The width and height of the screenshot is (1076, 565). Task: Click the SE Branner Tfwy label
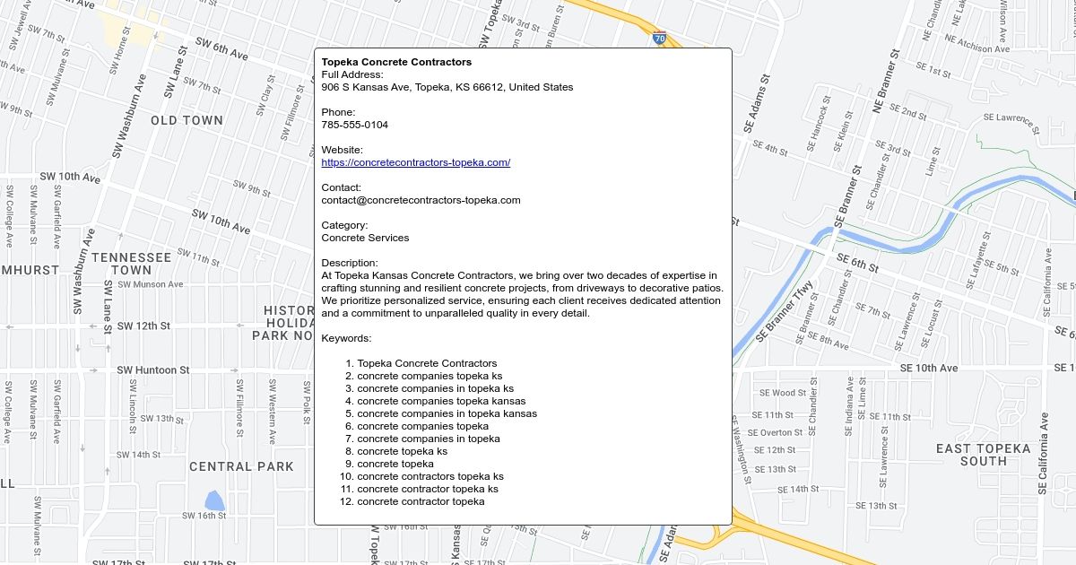click(x=785, y=312)
